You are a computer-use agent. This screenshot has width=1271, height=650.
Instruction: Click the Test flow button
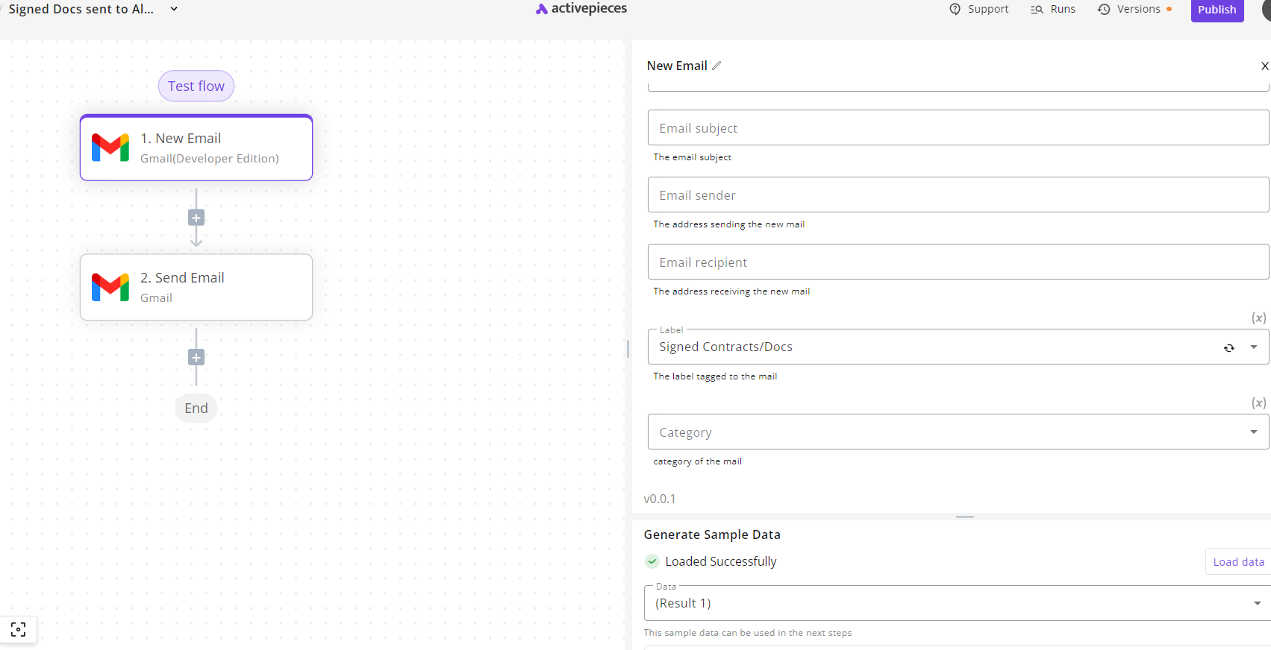pos(196,86)
